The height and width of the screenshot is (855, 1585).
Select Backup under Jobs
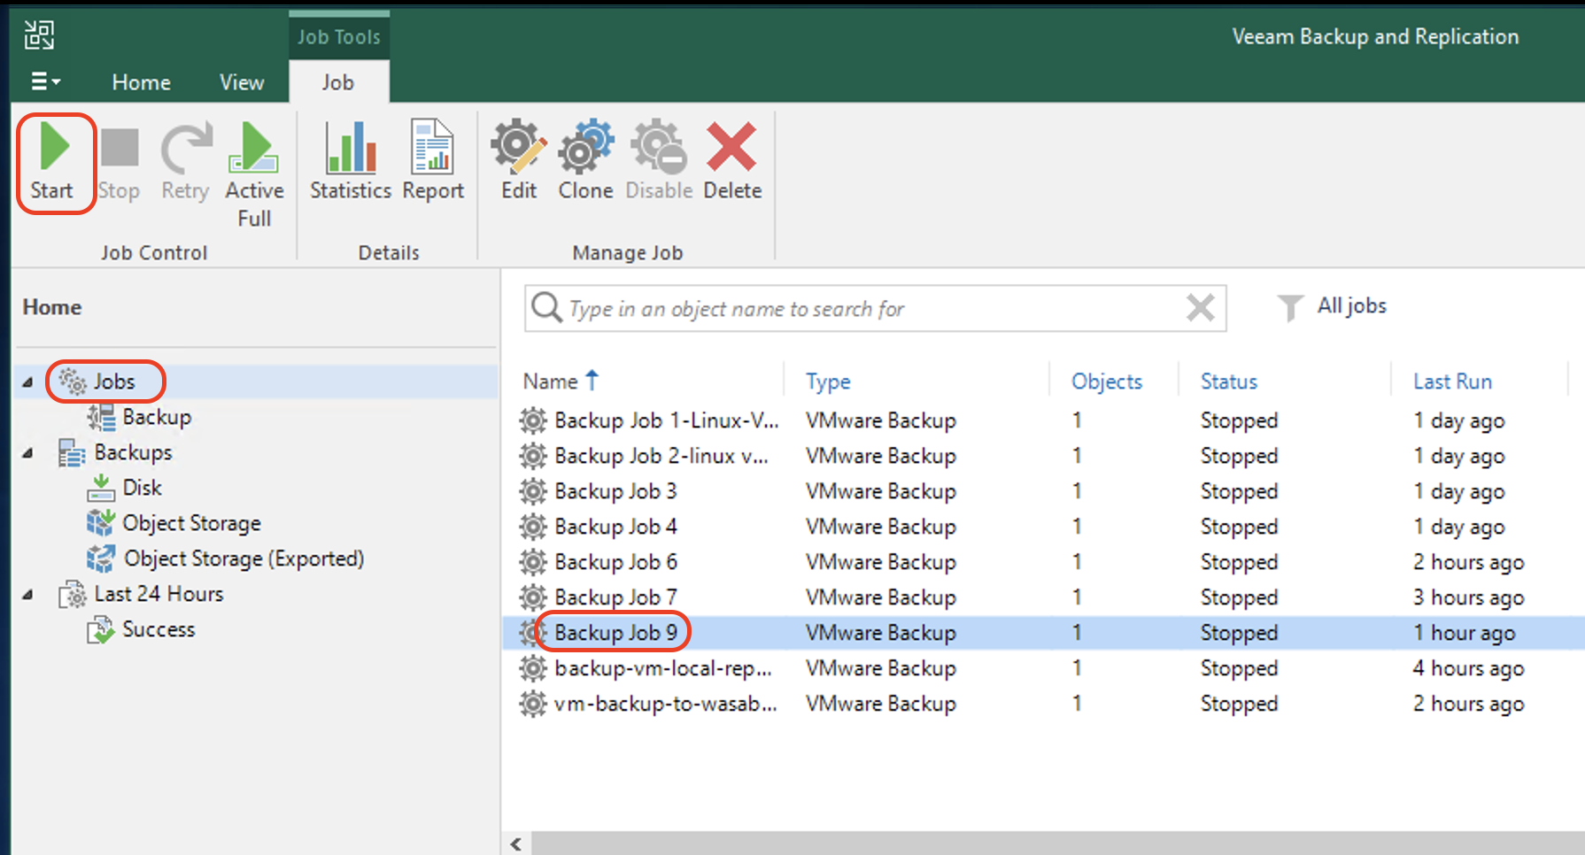(x=157, y=417)
